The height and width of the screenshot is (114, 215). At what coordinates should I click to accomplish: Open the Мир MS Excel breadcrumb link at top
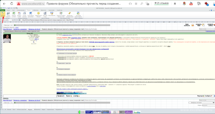[7, 29]
